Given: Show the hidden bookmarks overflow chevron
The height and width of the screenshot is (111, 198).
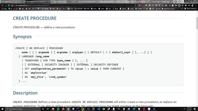Looking at the screenshot, I should [182, 9].
